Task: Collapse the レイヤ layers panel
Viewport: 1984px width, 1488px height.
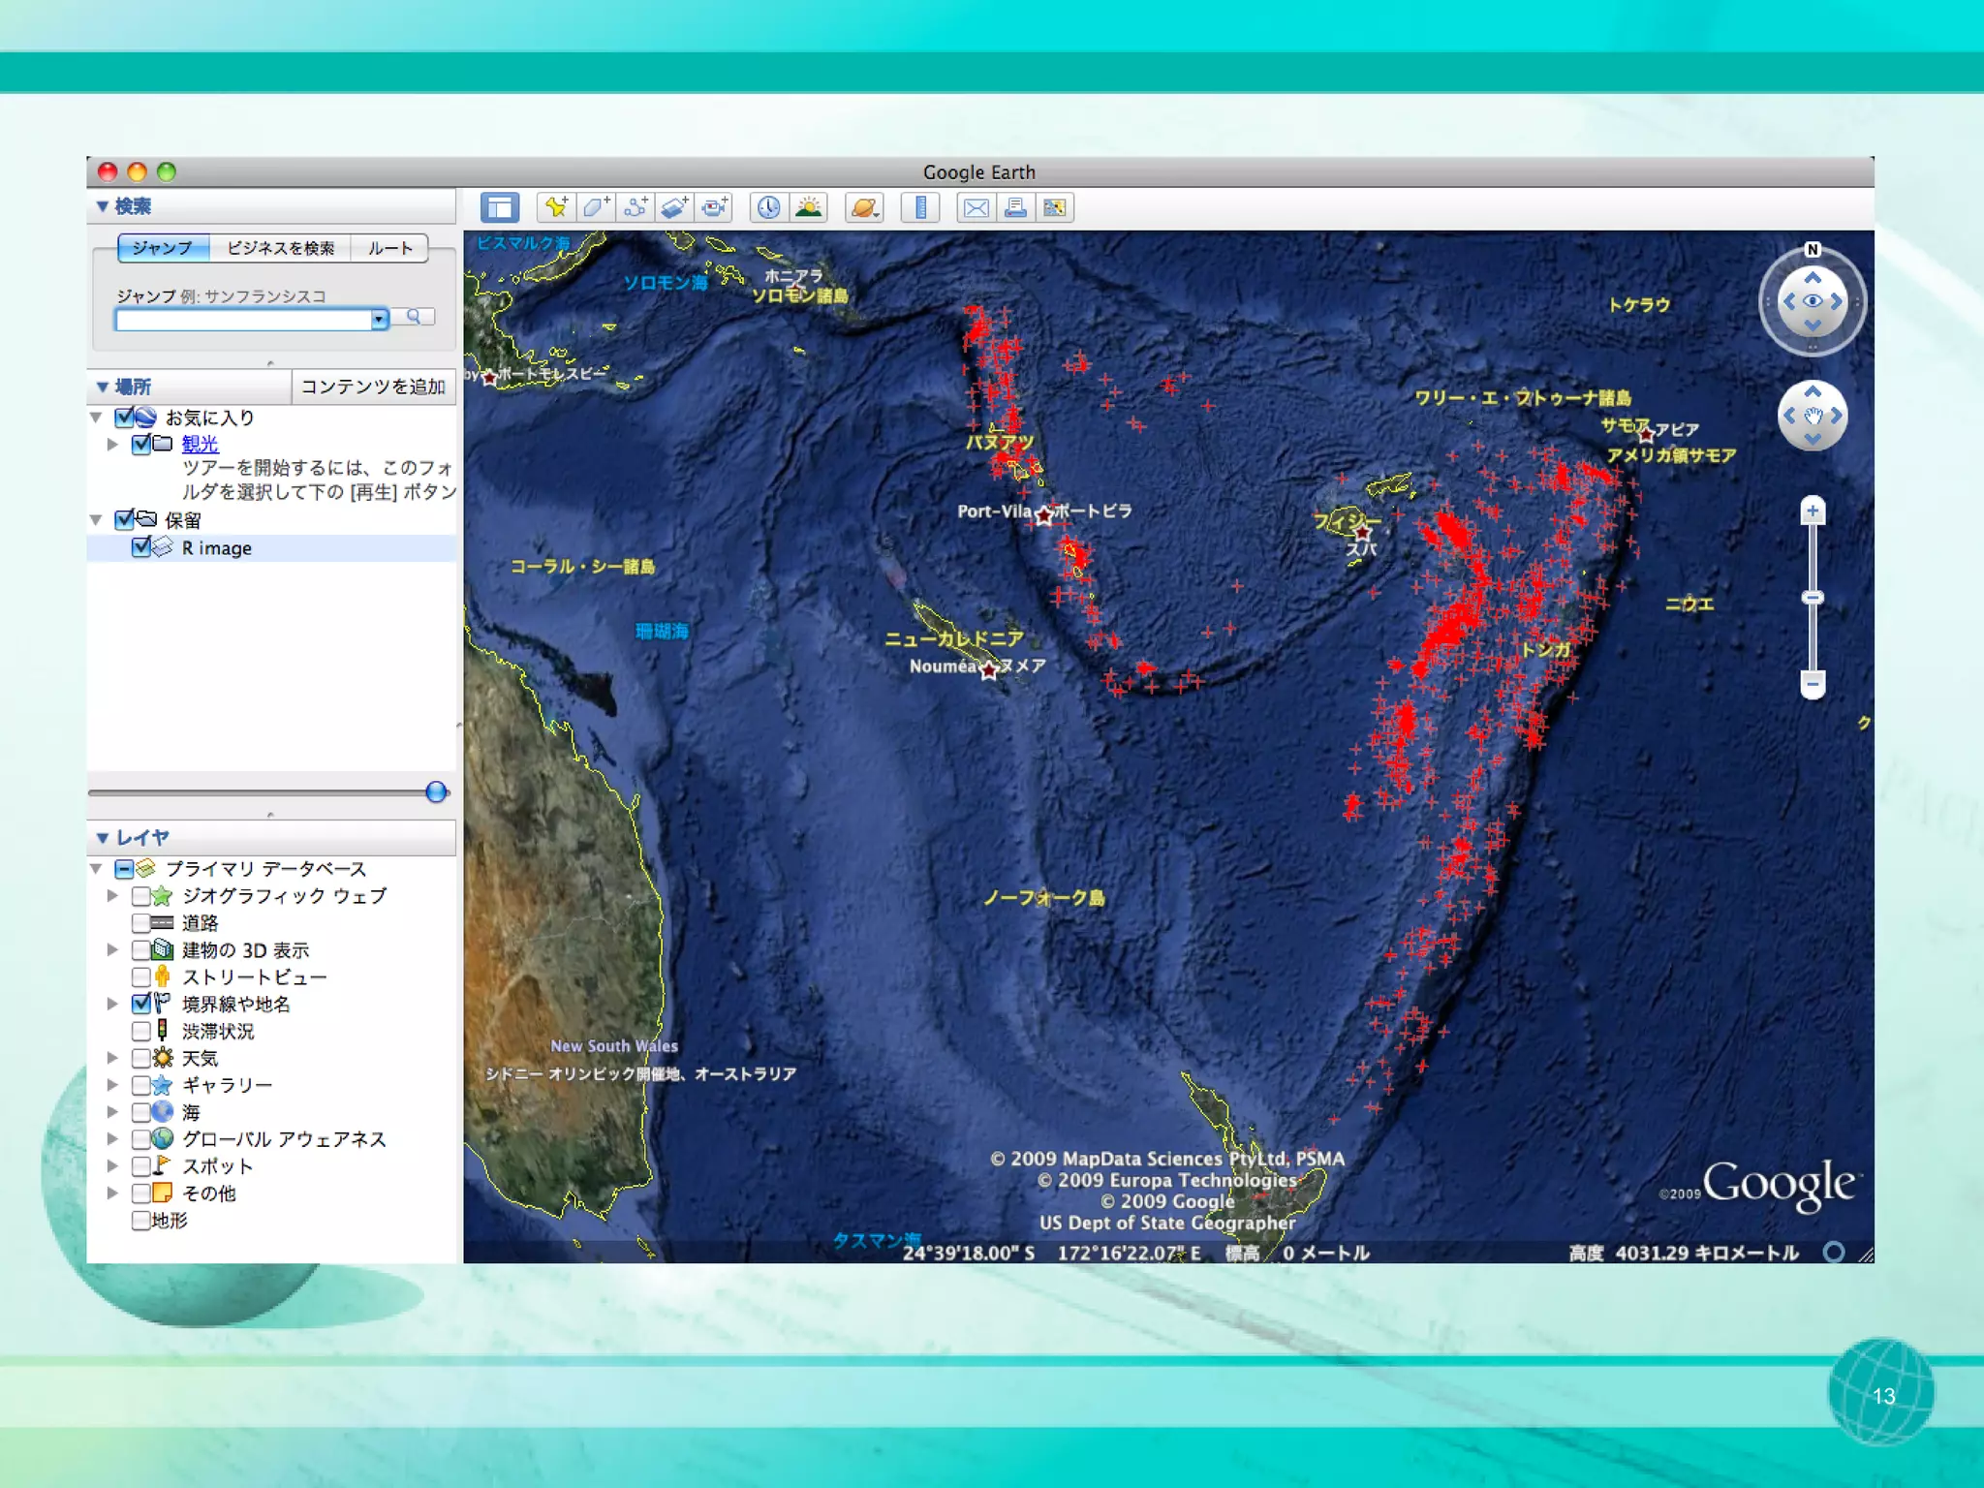Action: click(103, 838)
